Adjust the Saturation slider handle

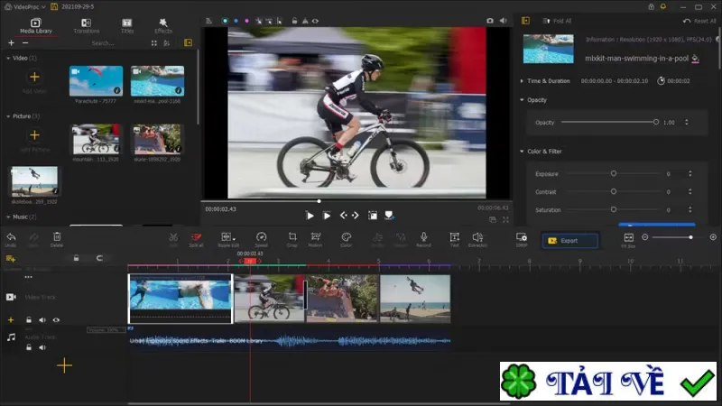614,209
